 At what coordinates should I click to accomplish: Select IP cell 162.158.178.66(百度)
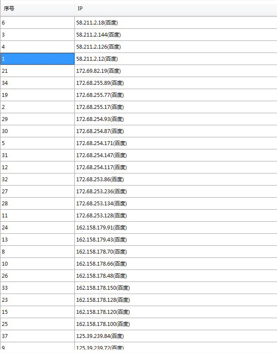pos(176,263)
